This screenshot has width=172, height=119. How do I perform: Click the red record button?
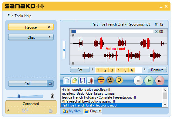click(x=160, y=81)
